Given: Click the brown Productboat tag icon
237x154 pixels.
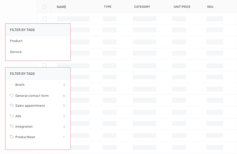Looking at the screenshot, I should (x=12, y=137).
